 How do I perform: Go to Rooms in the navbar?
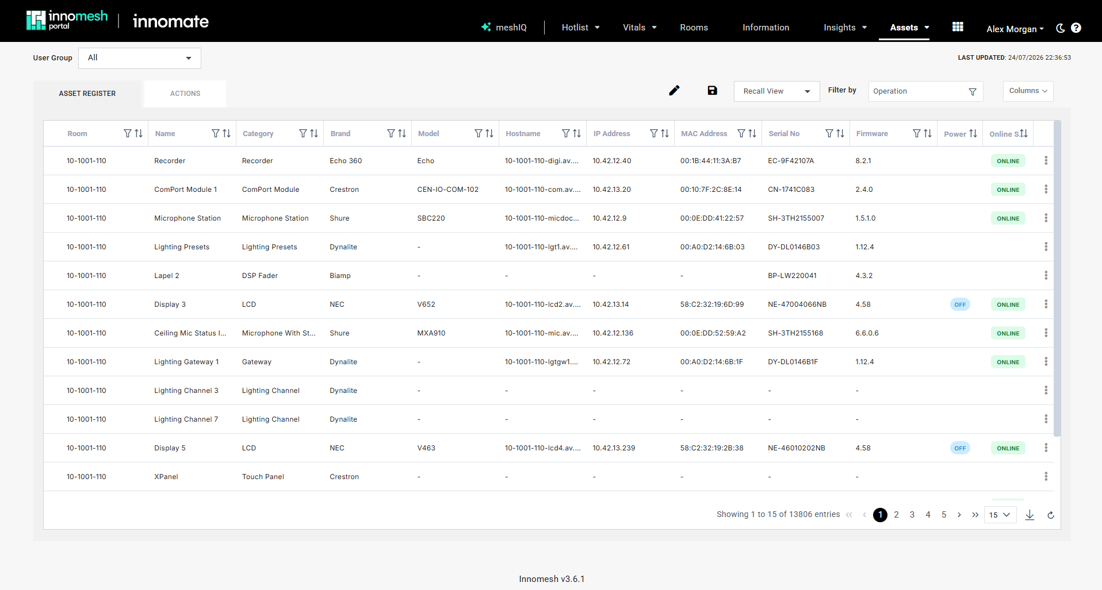click(x=694, y=28)
